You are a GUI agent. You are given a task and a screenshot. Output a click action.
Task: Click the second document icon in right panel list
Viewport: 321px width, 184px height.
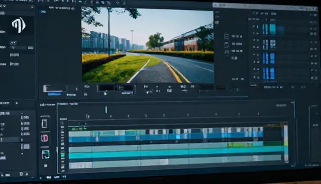226,45
